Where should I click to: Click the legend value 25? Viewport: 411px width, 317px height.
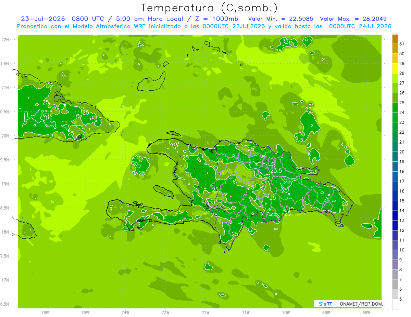point(402,103)
